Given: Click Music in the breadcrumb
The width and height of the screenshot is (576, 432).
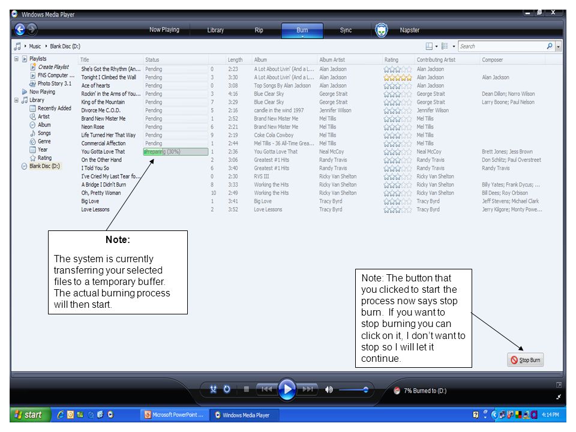Looking at the screenshot, I should pyautogui.click(x=35, y=46).
